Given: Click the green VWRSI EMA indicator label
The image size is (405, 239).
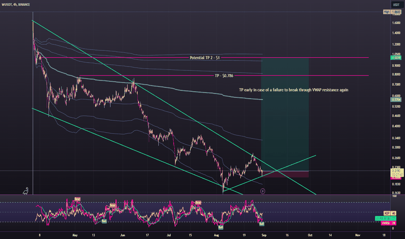Looking at the screenshot, I should click(385, 218).
